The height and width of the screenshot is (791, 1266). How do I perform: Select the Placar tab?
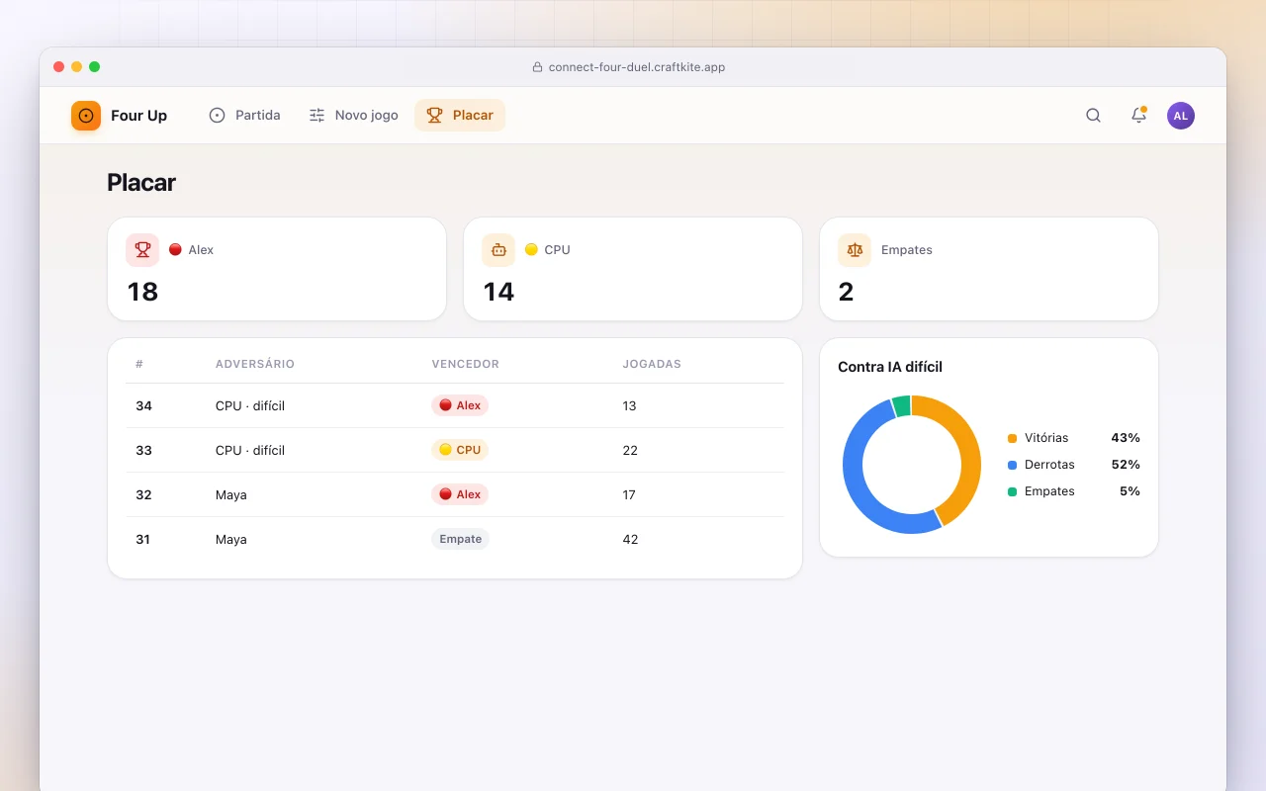coord(460,116)
